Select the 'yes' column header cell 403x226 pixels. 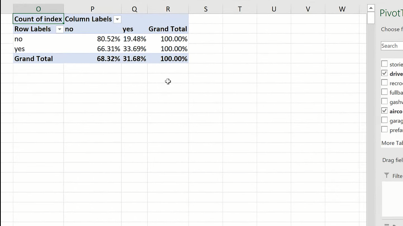(134, 29)
